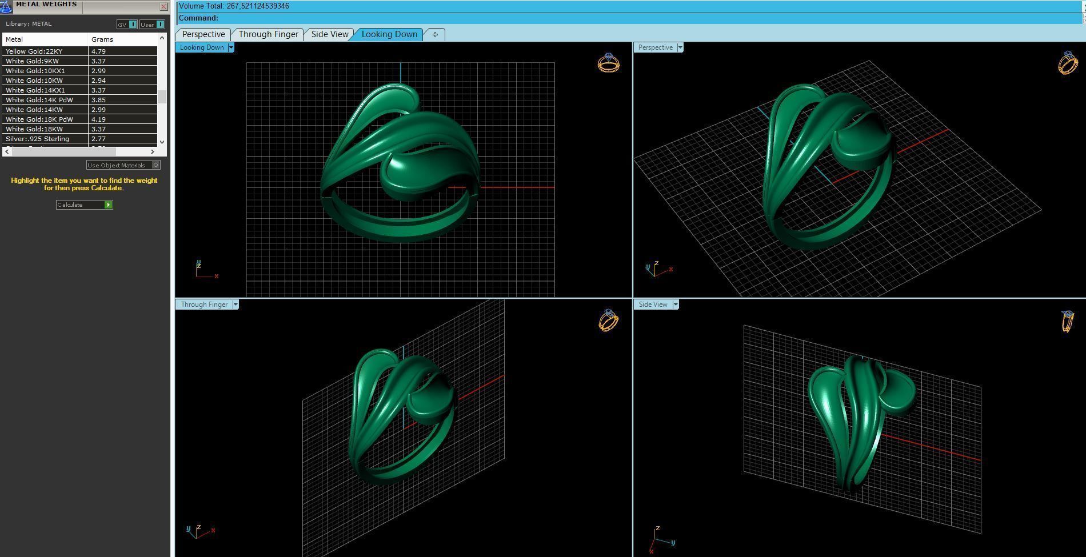Click the Through Finger viewport title label
This screenshot has height=557, width=1086.
(x=204, y=304)
